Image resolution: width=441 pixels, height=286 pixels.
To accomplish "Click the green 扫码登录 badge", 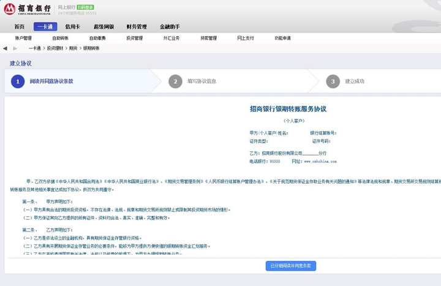I will 86,7.
